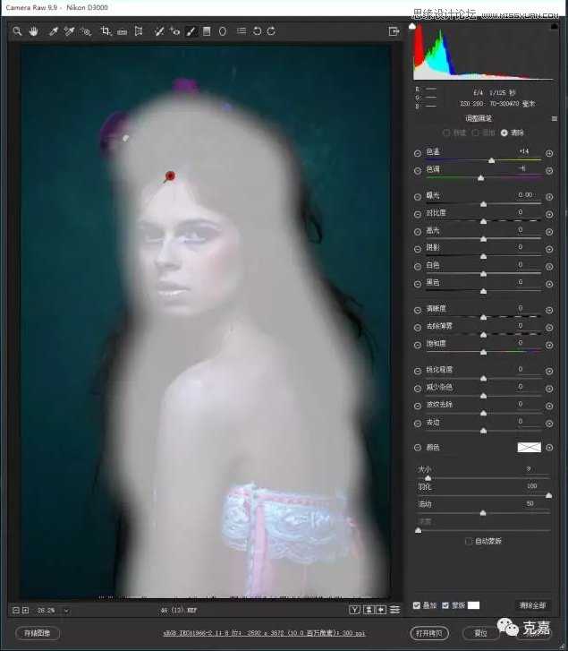Pick the White Balance eyedropper tool

(x=54, y=31)
